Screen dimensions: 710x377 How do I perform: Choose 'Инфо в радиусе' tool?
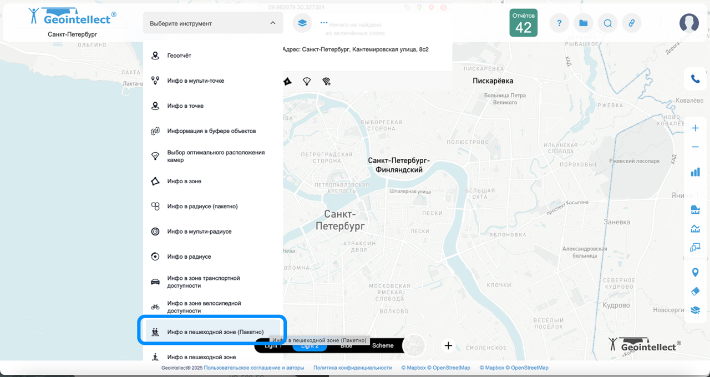[189, 257]
